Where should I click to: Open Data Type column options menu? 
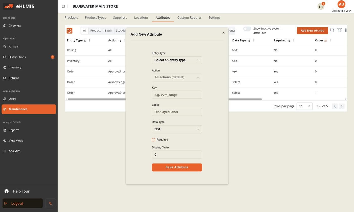pyautogui.click(x=253, y=41)
